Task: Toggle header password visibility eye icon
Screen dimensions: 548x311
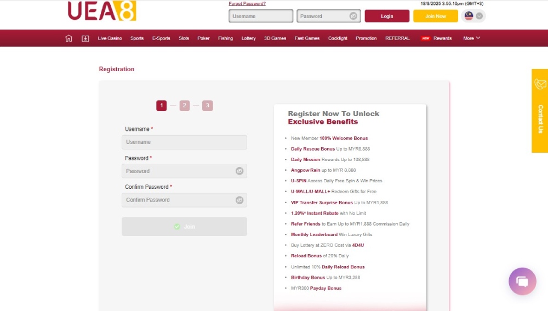Action: pos(353,16)
